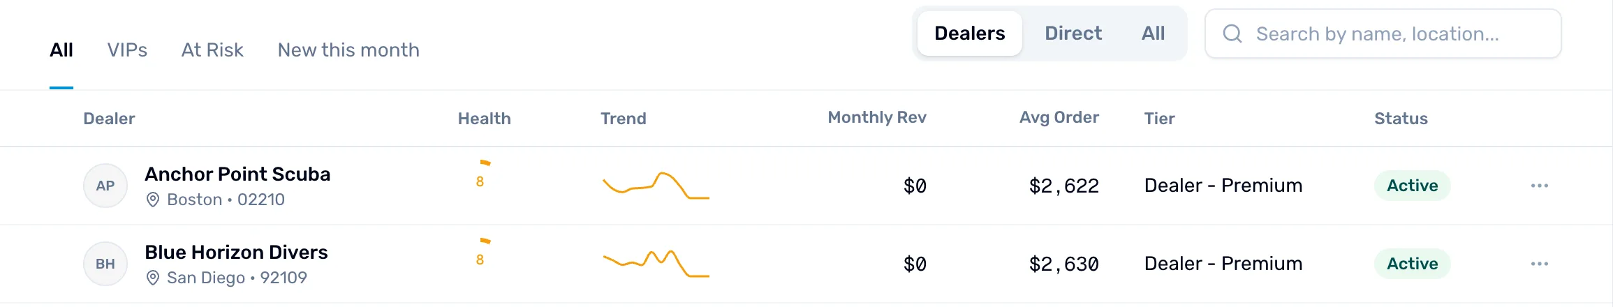Image resolution: width=1613 pixels, height=307 pixels.
Task: Open the At Risk tab
Action: tap(212, 50)
